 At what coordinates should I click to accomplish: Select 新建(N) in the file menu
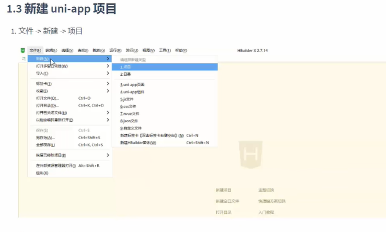click(x=70, y=59)
